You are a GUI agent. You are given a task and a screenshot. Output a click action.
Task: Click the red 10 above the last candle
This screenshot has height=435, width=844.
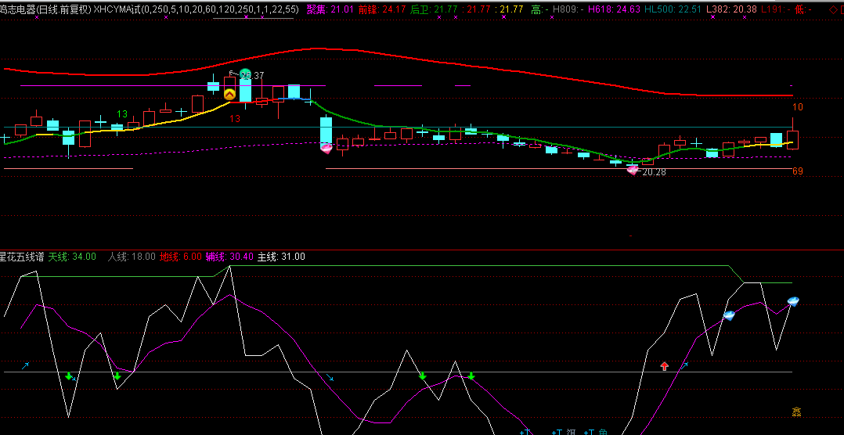(x=798, y=107)
